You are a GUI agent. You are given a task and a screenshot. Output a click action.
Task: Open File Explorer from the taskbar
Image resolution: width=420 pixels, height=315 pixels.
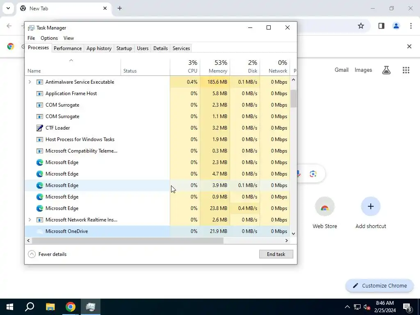(50, 307)
